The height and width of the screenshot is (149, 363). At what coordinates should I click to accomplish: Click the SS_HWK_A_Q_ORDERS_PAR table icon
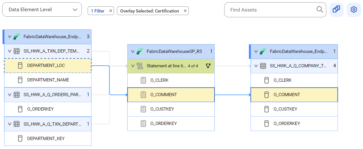(x=16, y=95)
